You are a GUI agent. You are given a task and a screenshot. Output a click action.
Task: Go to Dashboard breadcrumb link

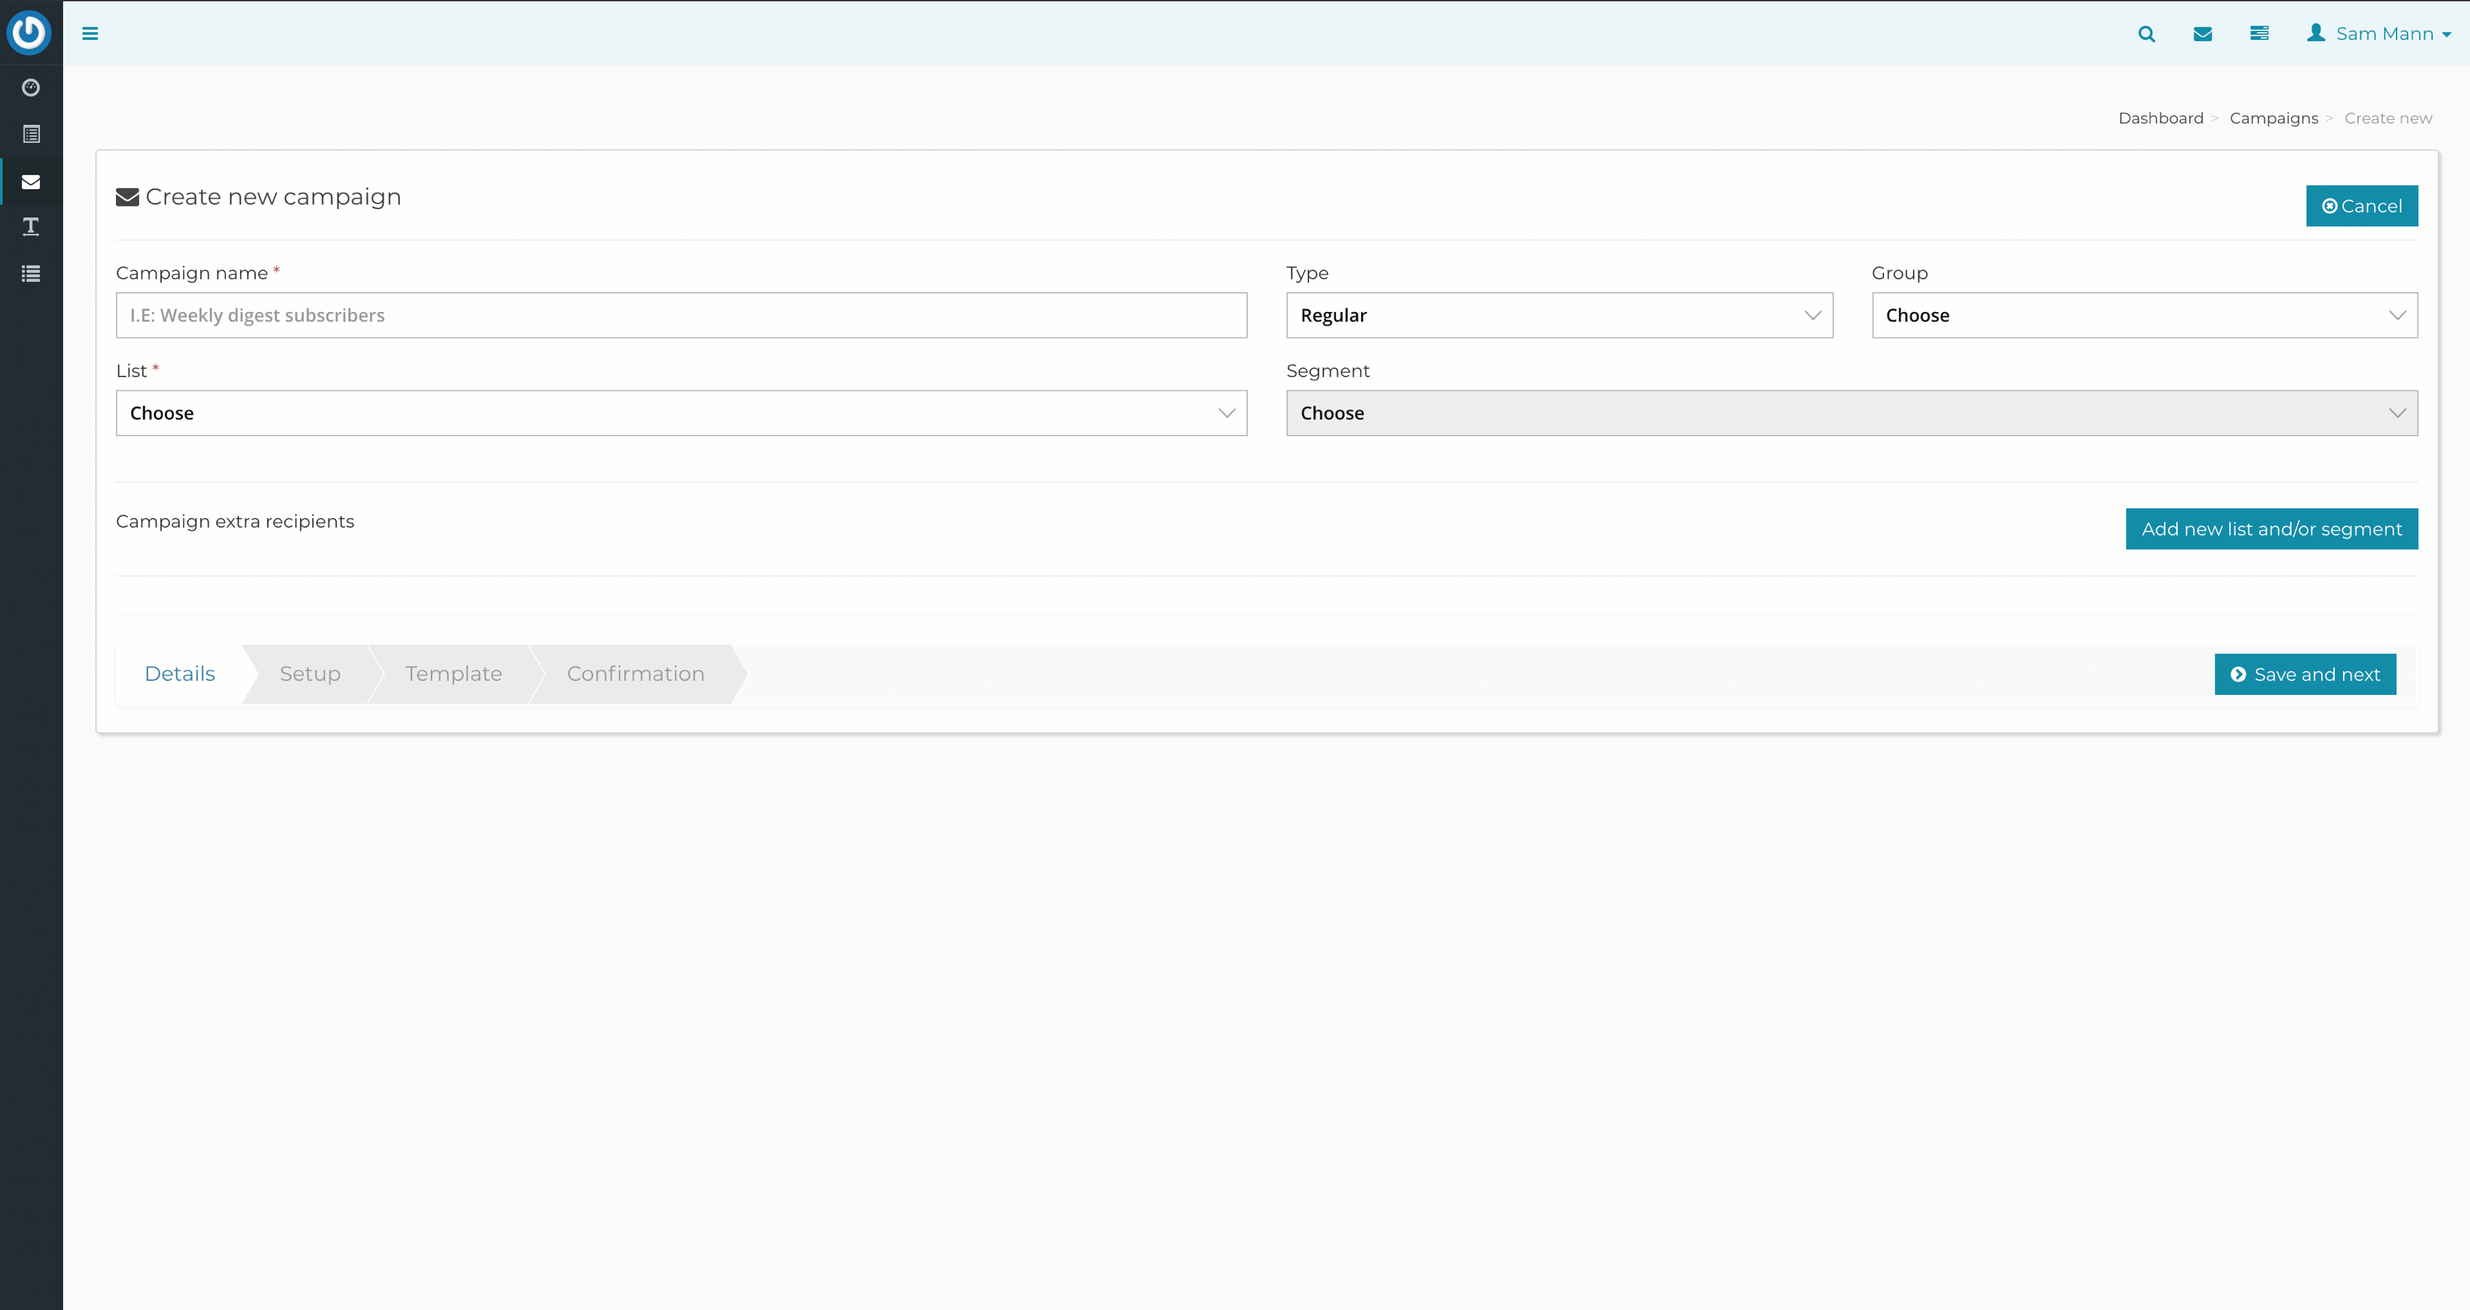(x=2161, y=118)
